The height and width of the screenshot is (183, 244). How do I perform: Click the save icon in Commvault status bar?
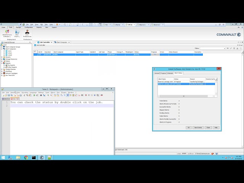click(217, 154)
